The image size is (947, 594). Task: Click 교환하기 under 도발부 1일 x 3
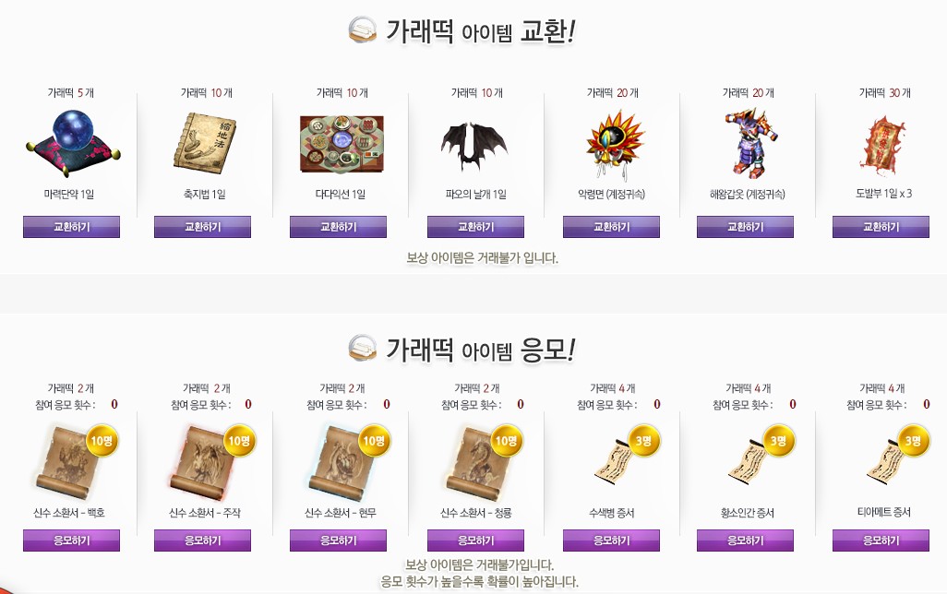pos(881,227)
